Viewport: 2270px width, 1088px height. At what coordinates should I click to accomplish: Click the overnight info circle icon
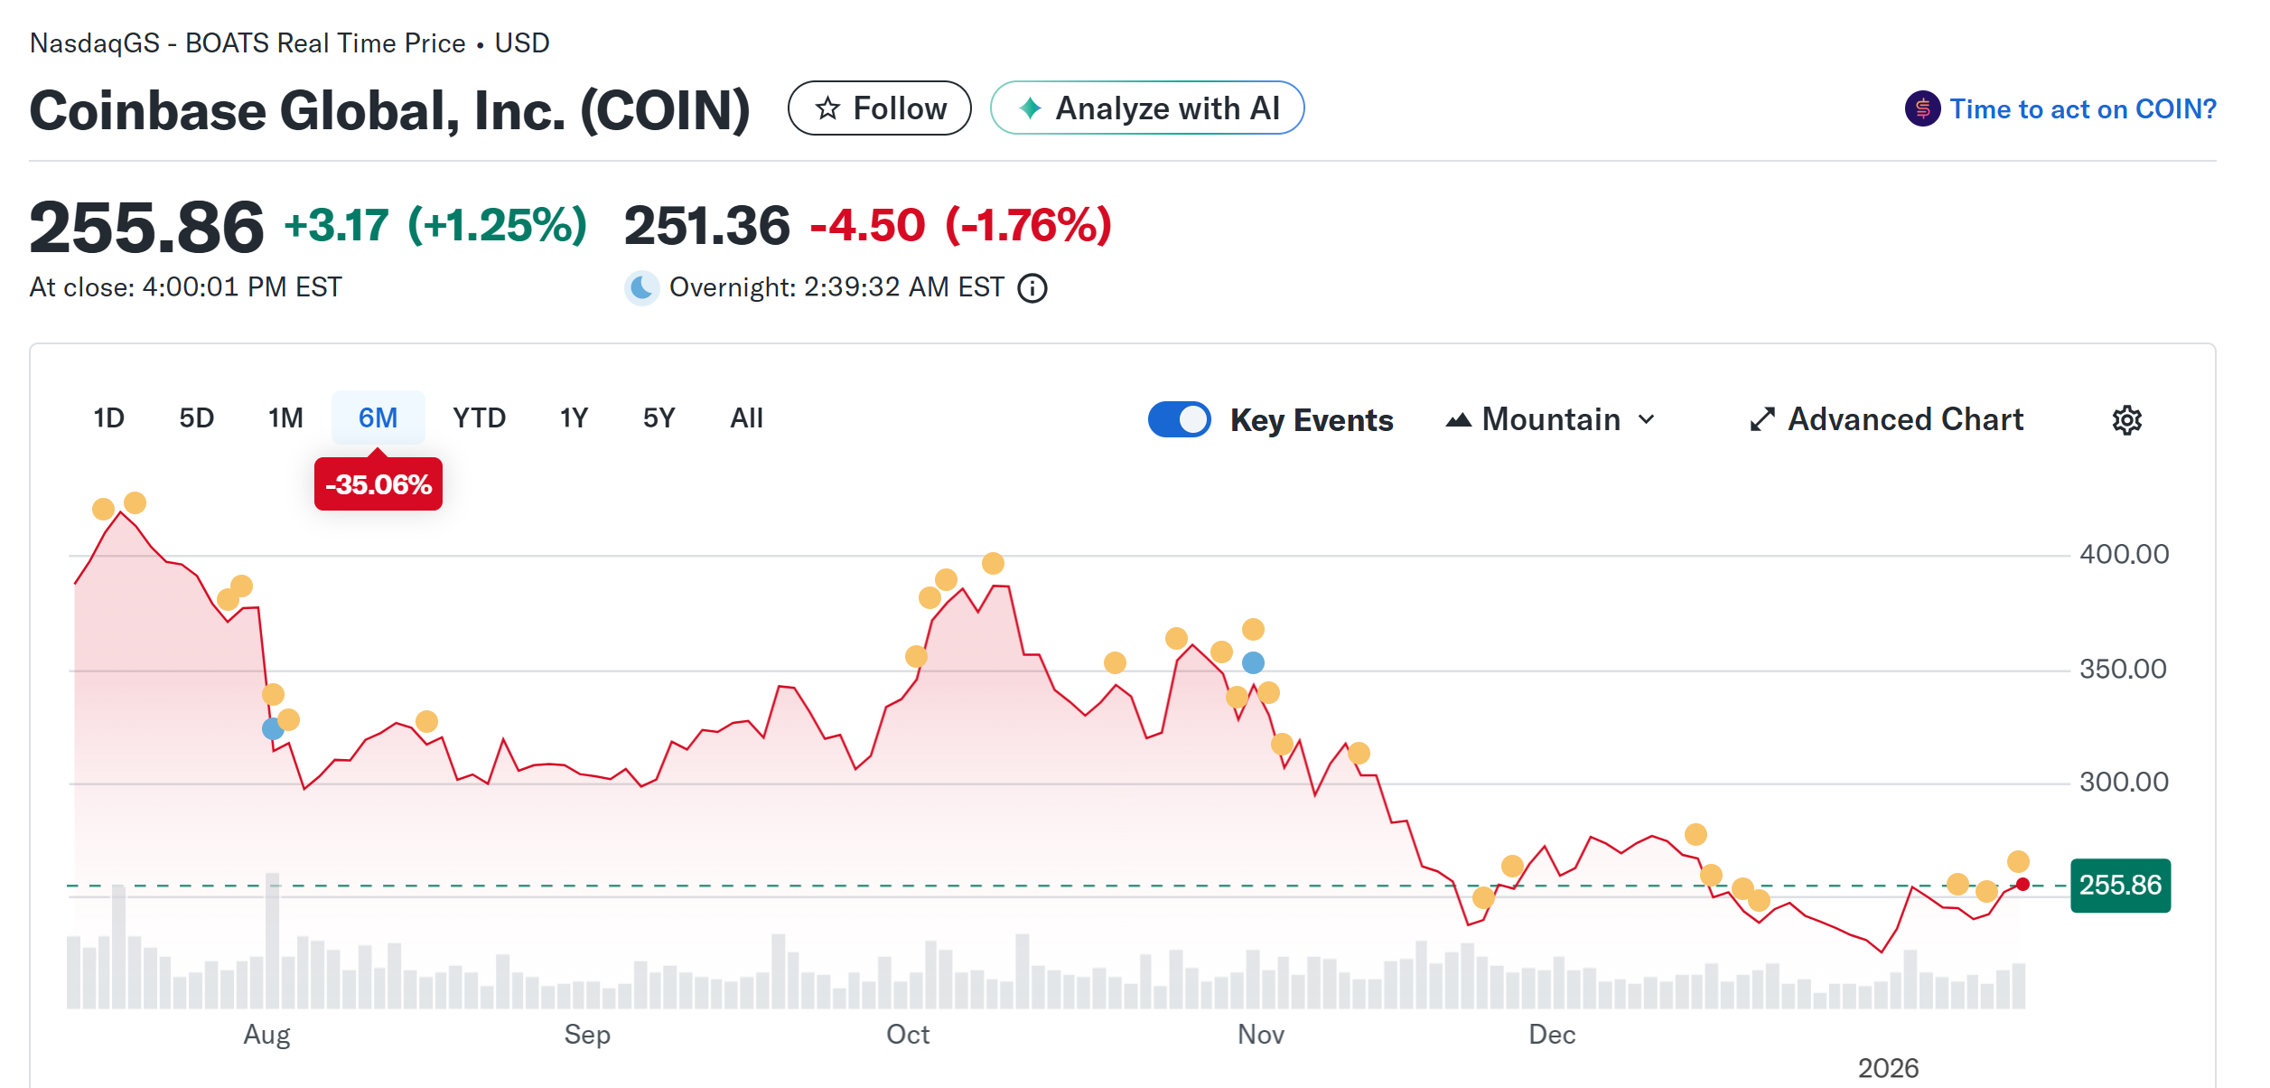1032,288
